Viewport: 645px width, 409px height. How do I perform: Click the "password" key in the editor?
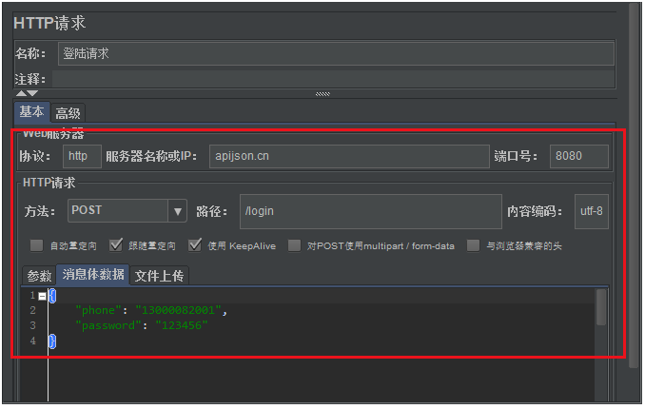coord(108,325)
